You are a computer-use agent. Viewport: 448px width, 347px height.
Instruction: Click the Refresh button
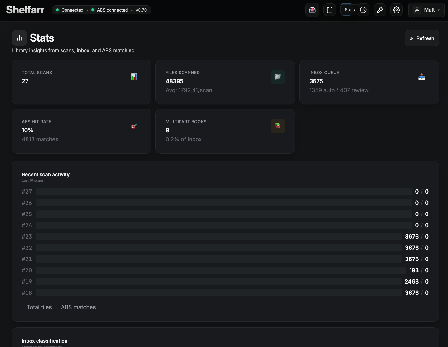coord(422,38)
